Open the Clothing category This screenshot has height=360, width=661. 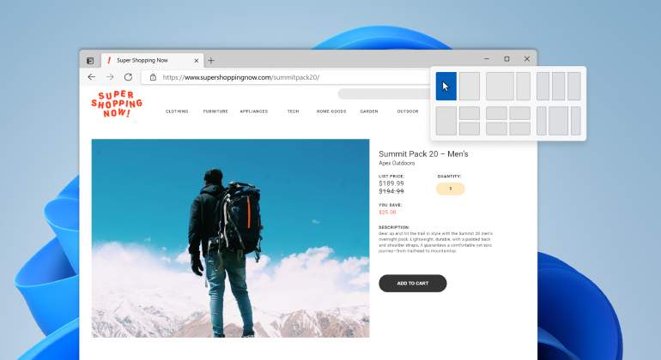(x=177, y=111)
